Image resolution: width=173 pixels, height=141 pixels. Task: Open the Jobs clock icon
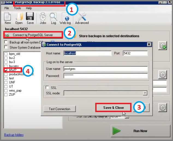click(43, 18)
